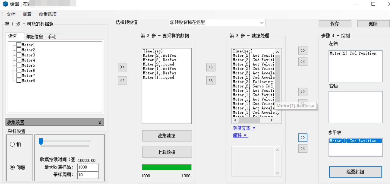390x184 pixels.
Task: Remove 左轴 item using << arrow
Action: (x=303, y=61)
